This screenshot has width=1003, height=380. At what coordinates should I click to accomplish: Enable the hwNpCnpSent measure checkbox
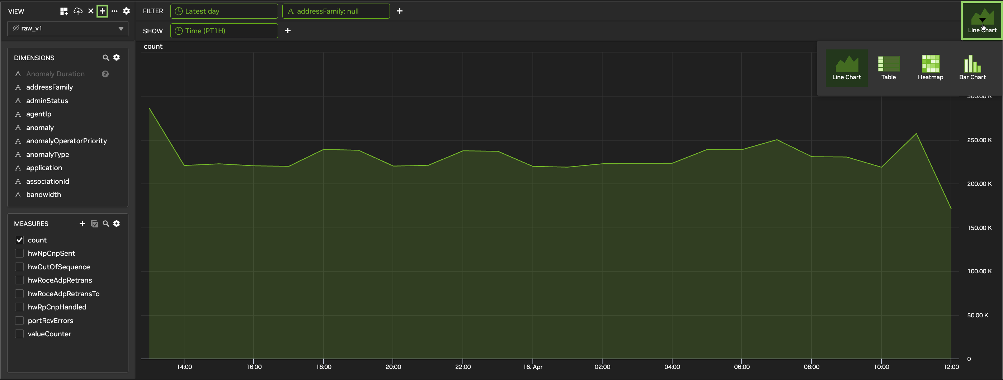point(19,253)
